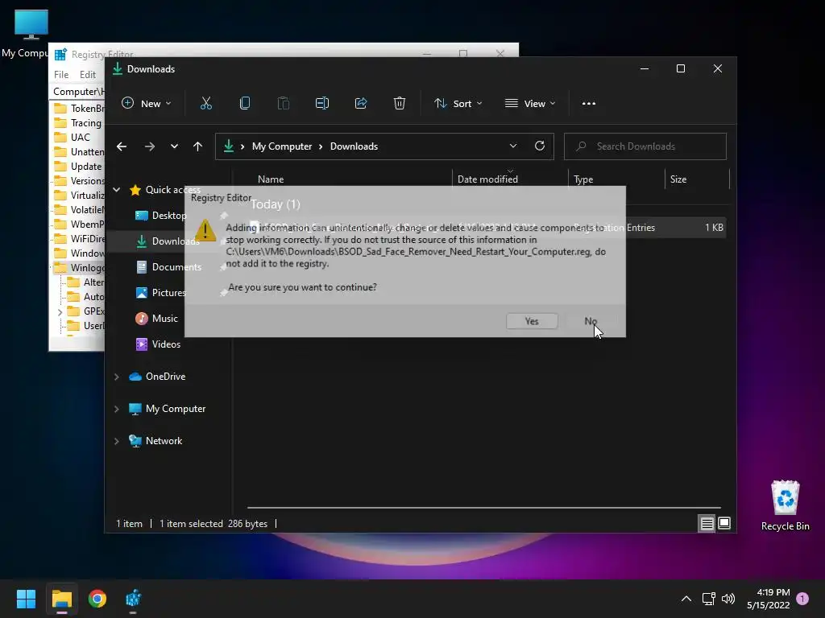Click My Computer in the address breadcrumb
This screenshot has height=618, width=825.
tap(281, 146)
